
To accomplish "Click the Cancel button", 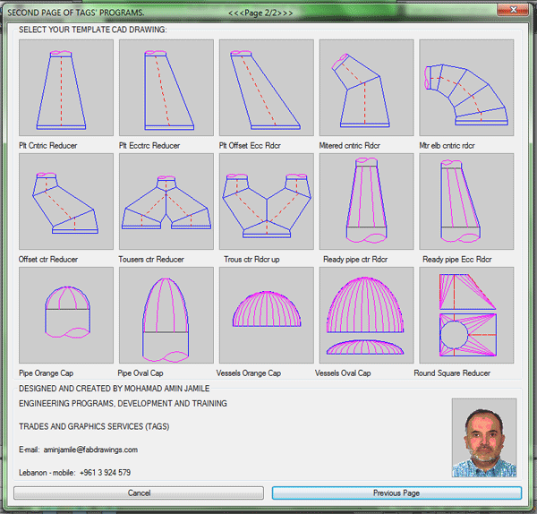I will click(139, 493).
